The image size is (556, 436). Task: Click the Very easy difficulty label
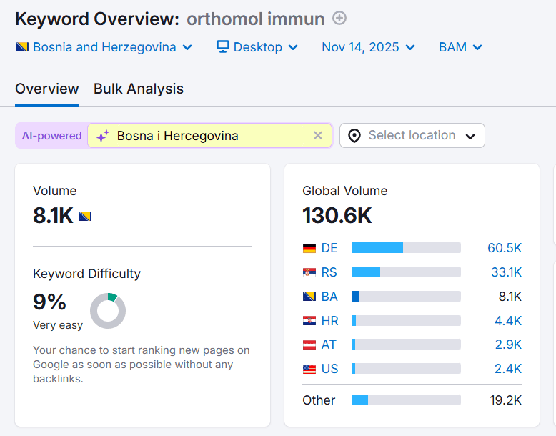tap(58, 325)
